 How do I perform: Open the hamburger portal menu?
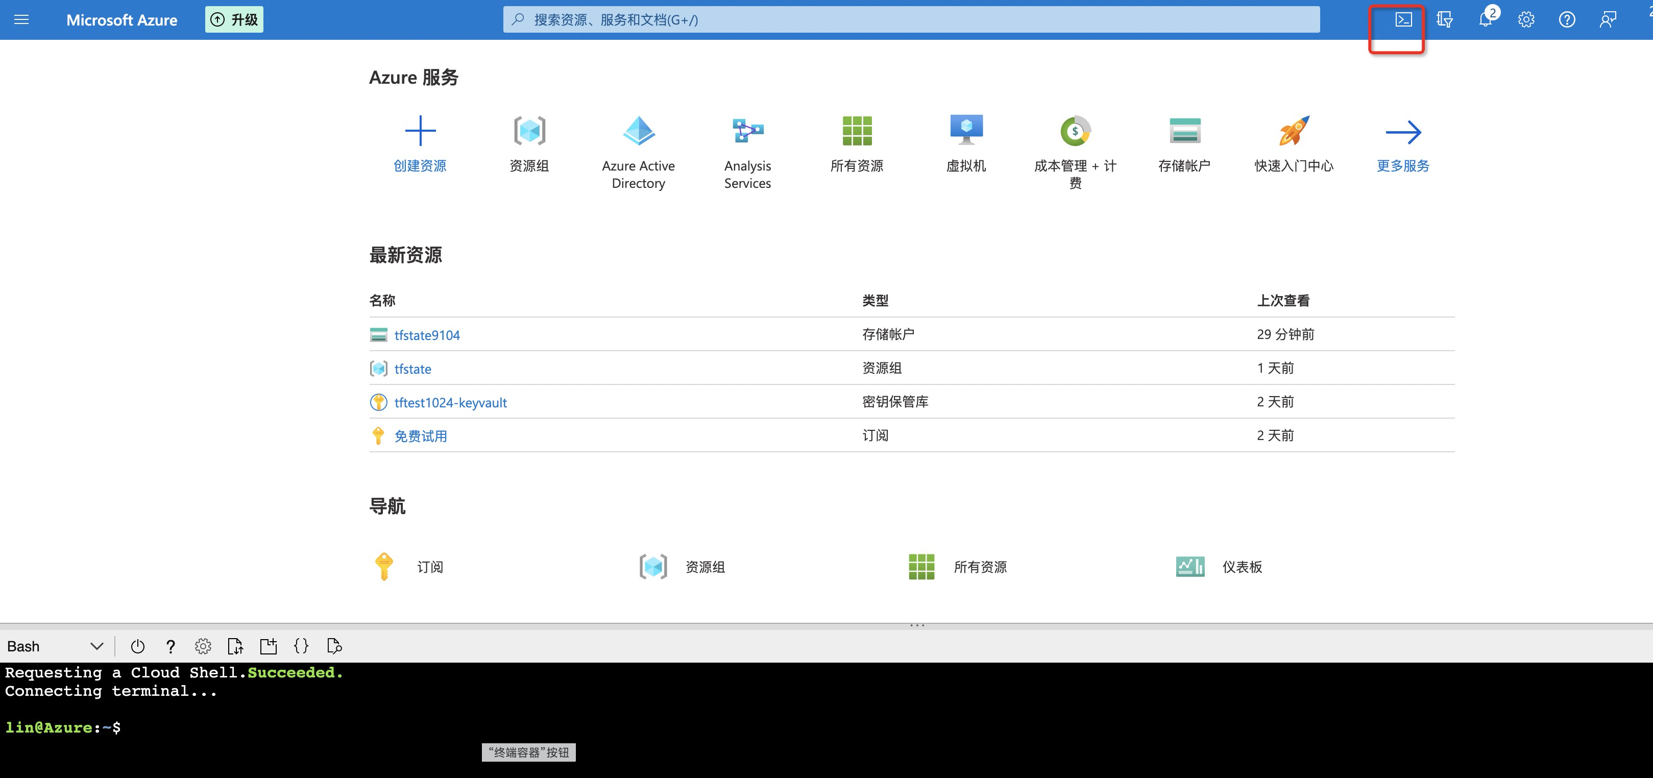[21, 20]
